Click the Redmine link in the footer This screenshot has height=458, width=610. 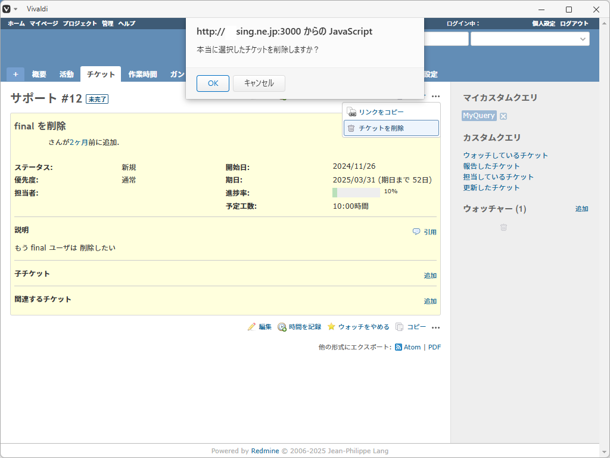[265, 451]
